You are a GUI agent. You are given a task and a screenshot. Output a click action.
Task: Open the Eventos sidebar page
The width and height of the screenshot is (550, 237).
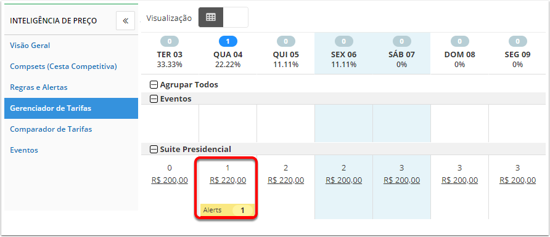[24, 150]
